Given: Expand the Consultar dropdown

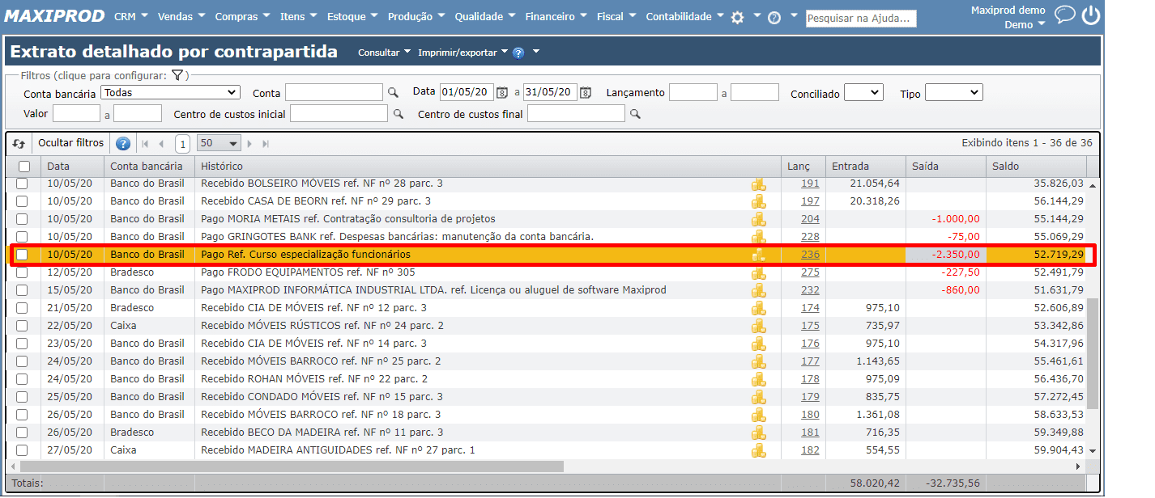Looking at the screenshot, I should 385,53.
